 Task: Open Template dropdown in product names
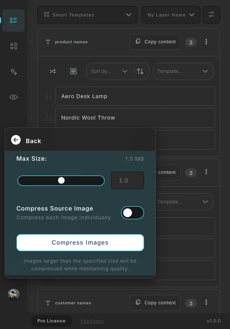pyautogui.click(x=183, y=71)
